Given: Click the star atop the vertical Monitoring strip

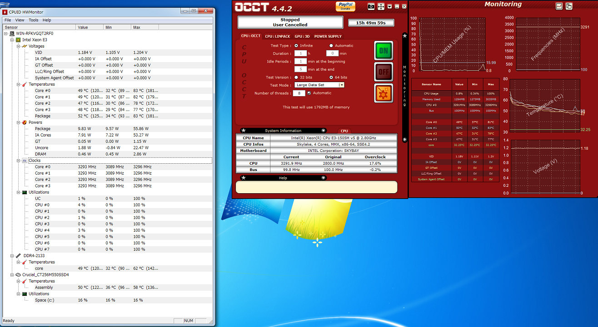Looking at the screenshot, I should click(404, 35).
